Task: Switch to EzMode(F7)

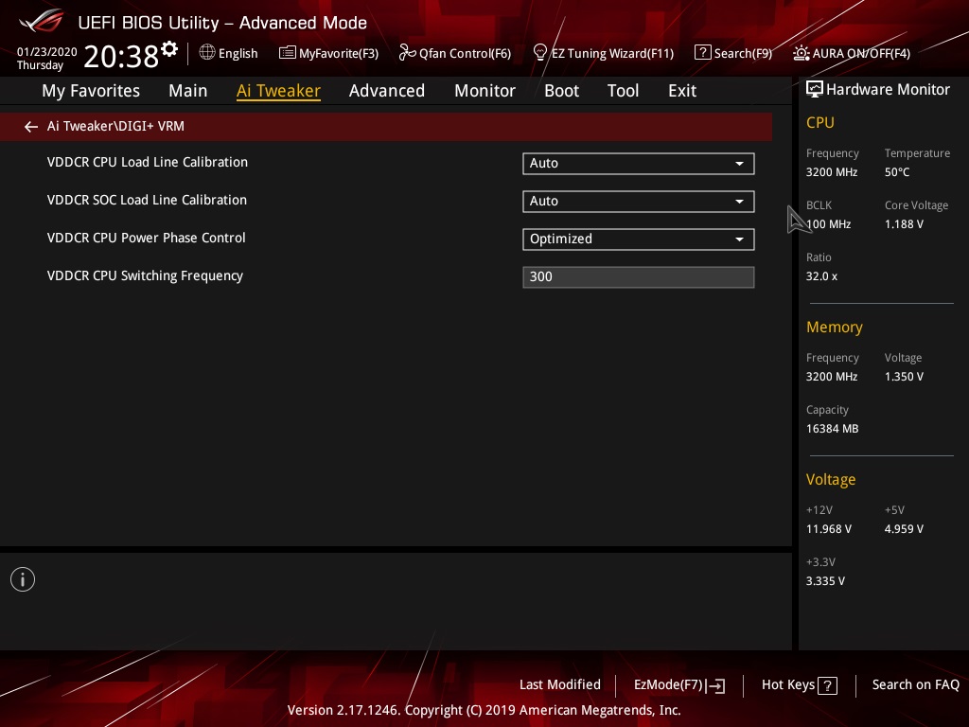Action: click(679, 685)
